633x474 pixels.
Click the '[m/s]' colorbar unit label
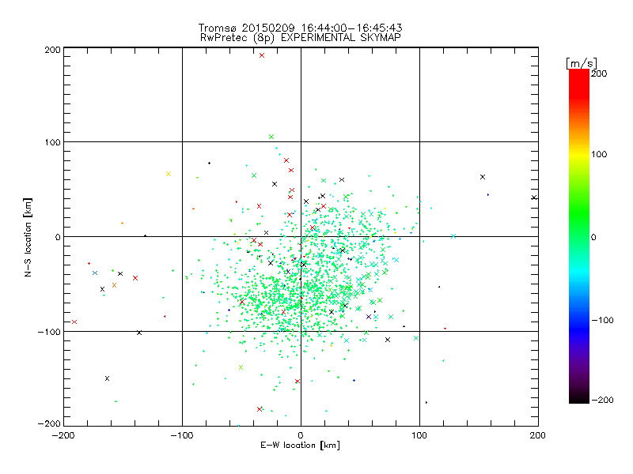pos(582,63)
